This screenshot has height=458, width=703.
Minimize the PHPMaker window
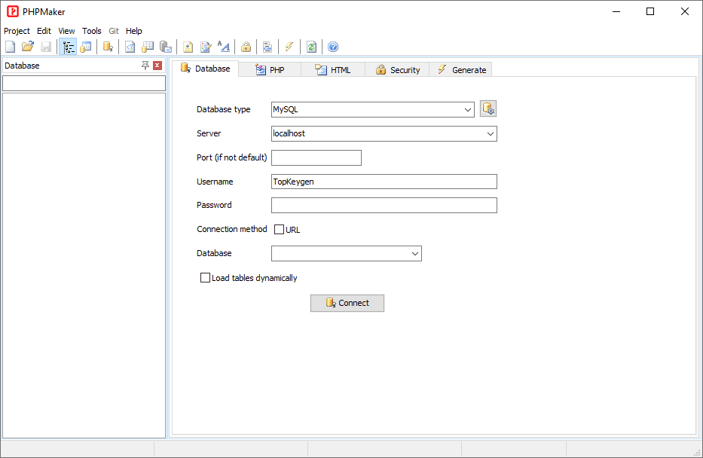coord(616,11)
